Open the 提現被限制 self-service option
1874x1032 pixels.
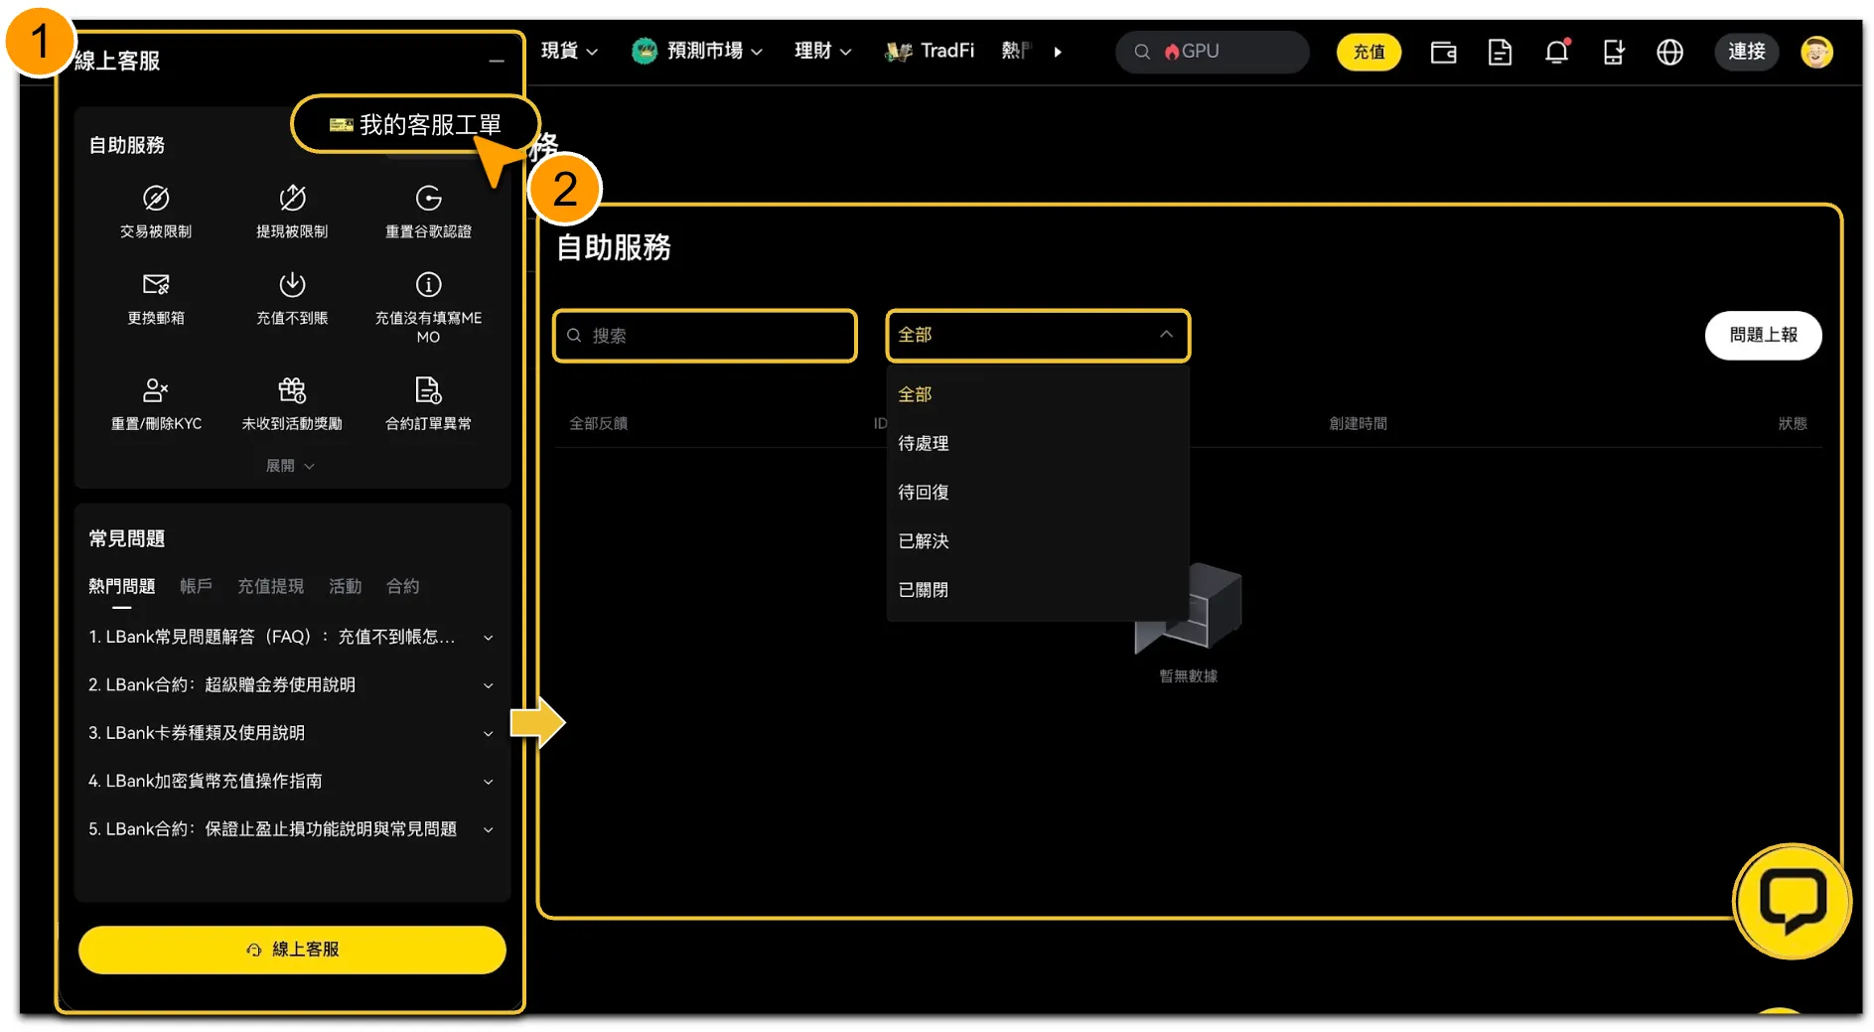[x=292, y=212]
